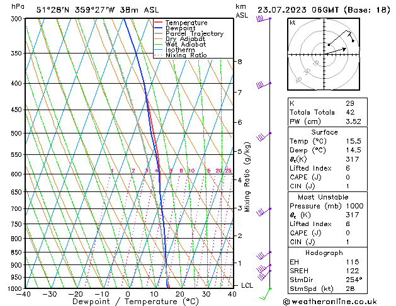The height and width of the screenshot is (306, 396).
Task: Click the LCL level marker label
Action: point(247,285)
